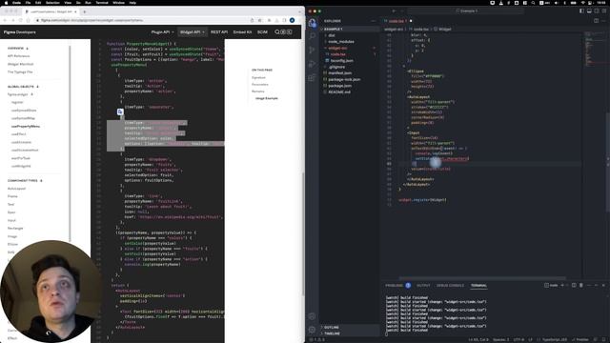Collapse the OVERVIEW section in docs sidebar
The image size is (610, 343).
coord(28,49)
